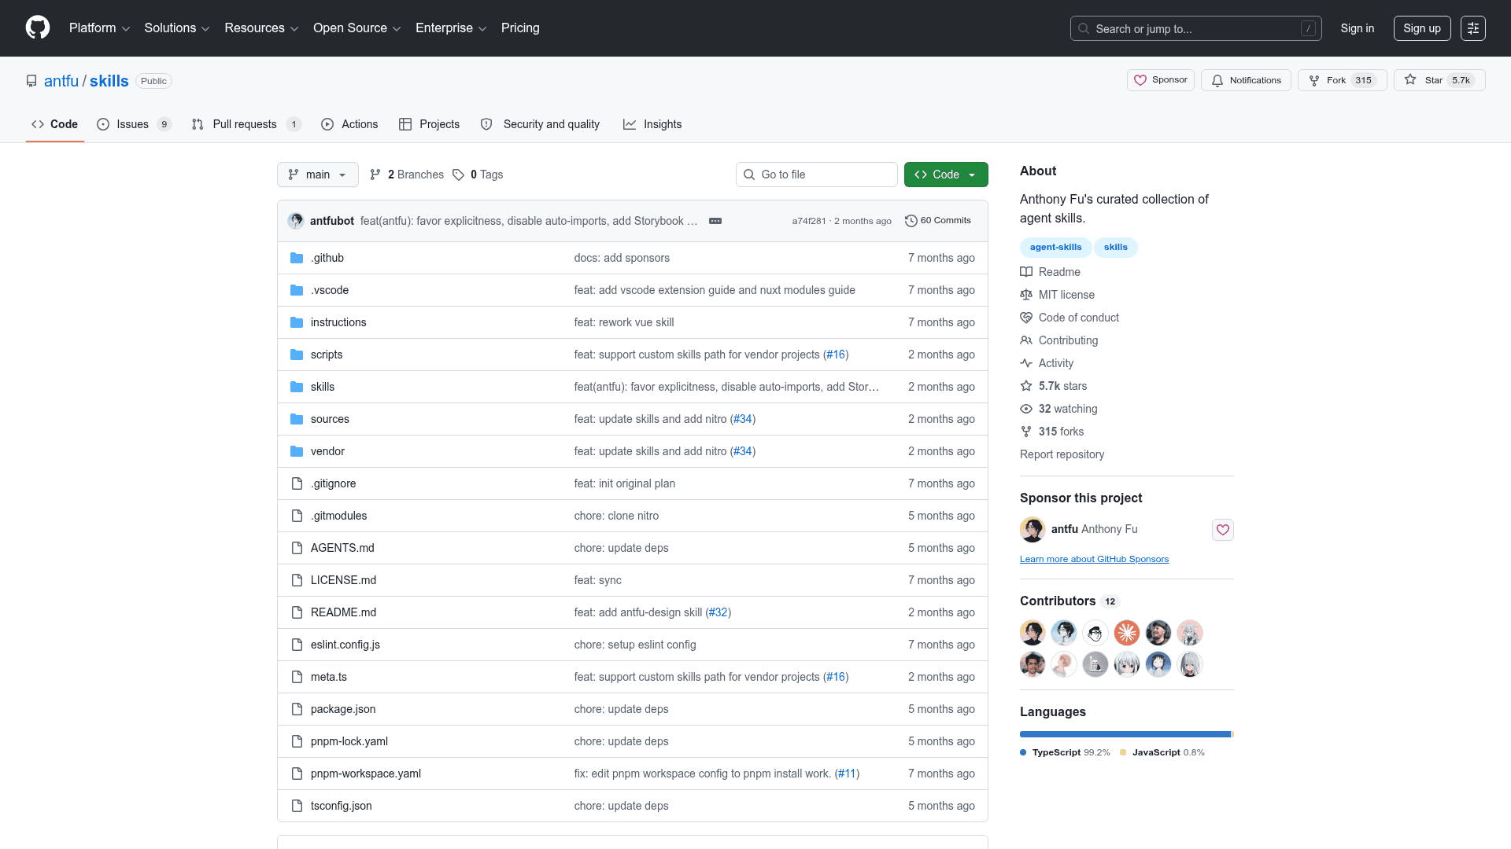
Task: Click the file icon beside package.json
Action: [297, 709]
